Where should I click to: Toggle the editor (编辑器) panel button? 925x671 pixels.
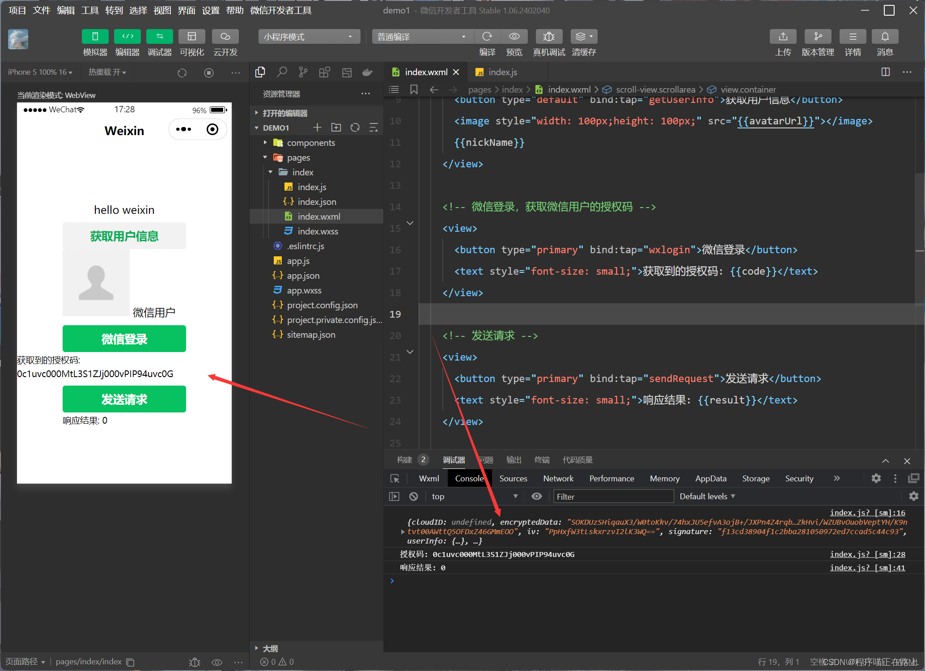(x=127, y=37)
